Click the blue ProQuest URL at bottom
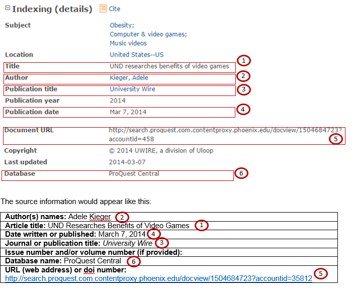The width and height of the screenshot is (353, 296). pyautogui.click(x=158, y=278)
